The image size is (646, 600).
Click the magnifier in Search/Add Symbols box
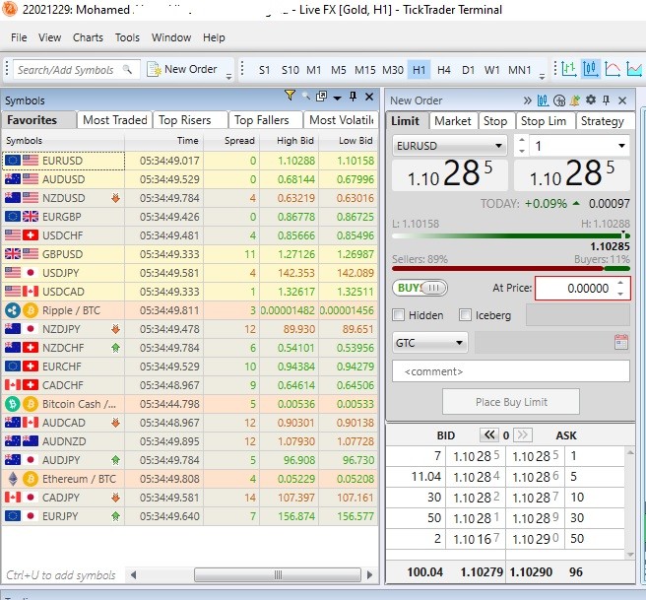click(x=127, y=69)
